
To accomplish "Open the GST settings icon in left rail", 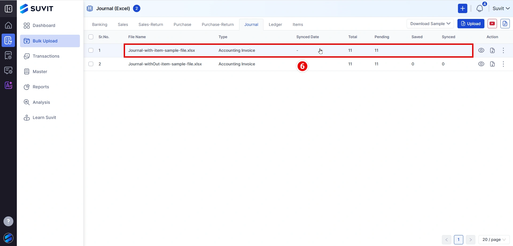I will click(x=8, y=55).
